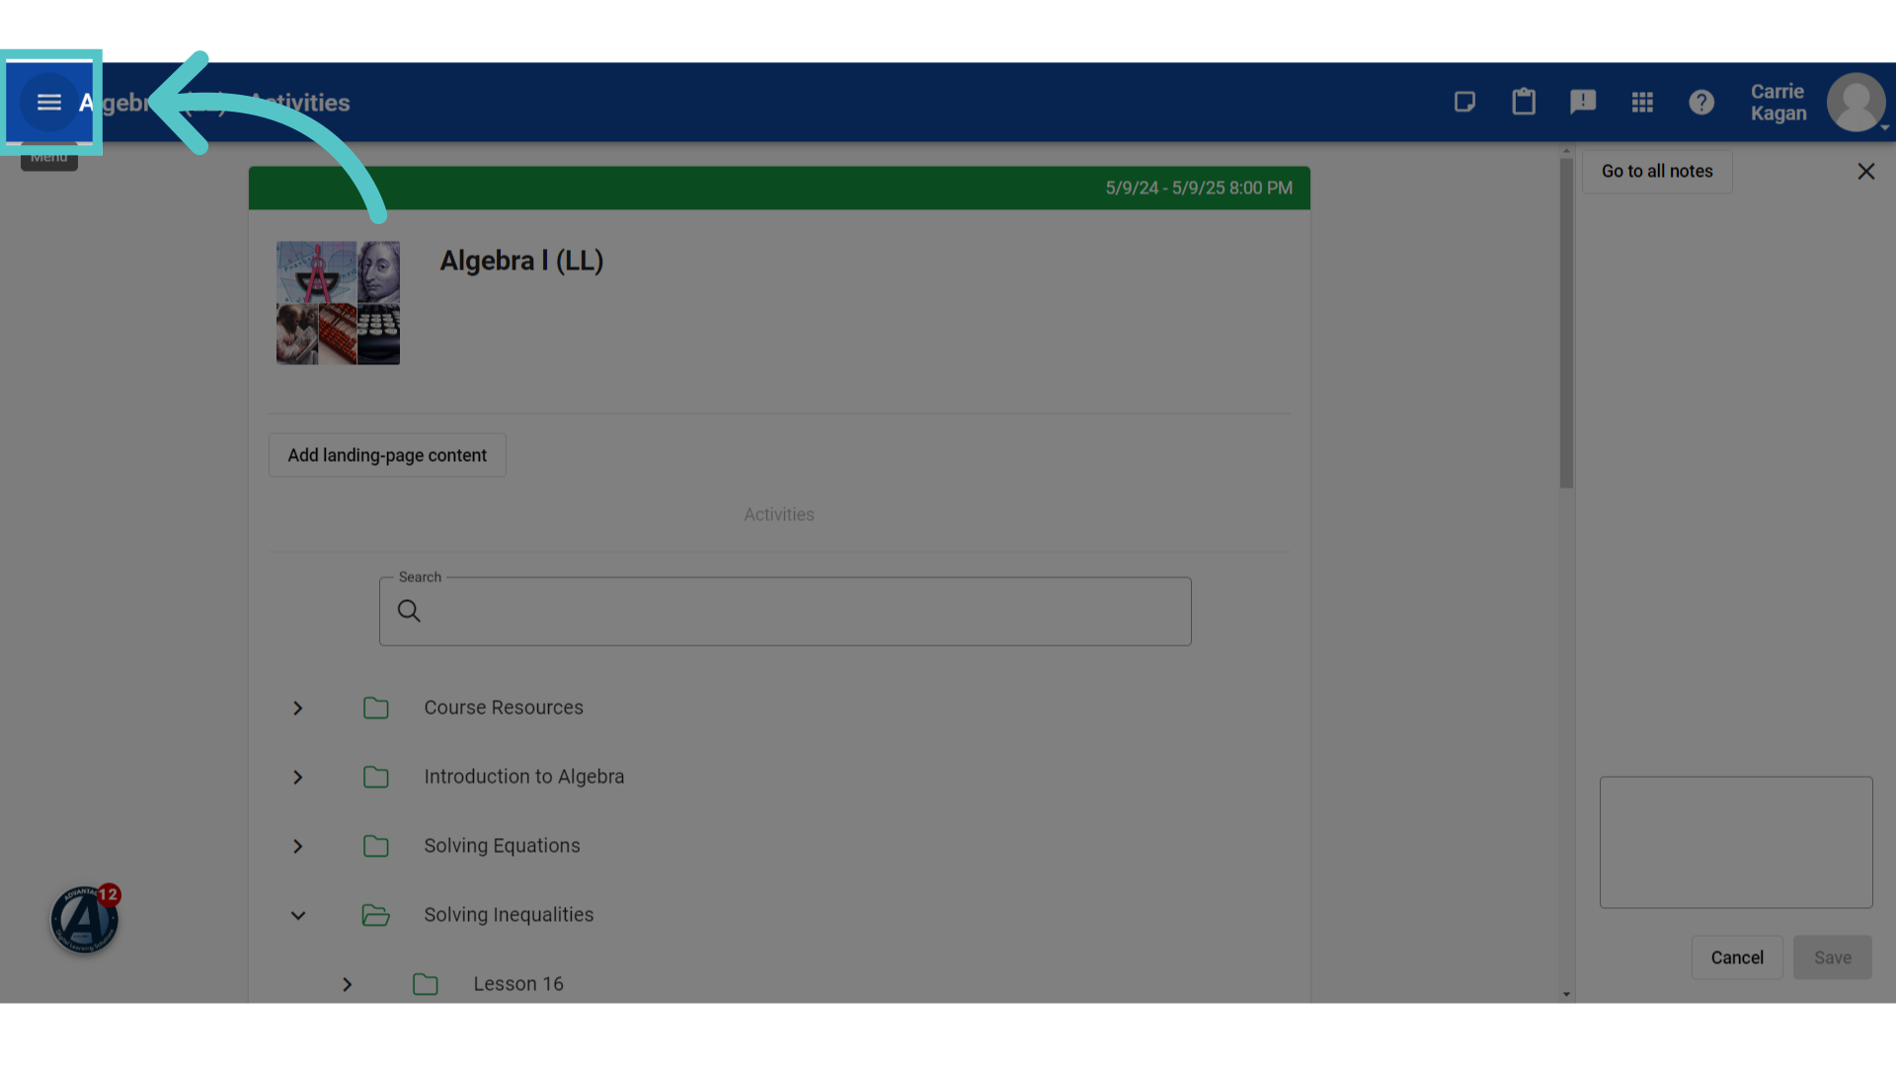Click the Course Resources folder icon
Screen dimensions: 1896x1066
point(375,708)
